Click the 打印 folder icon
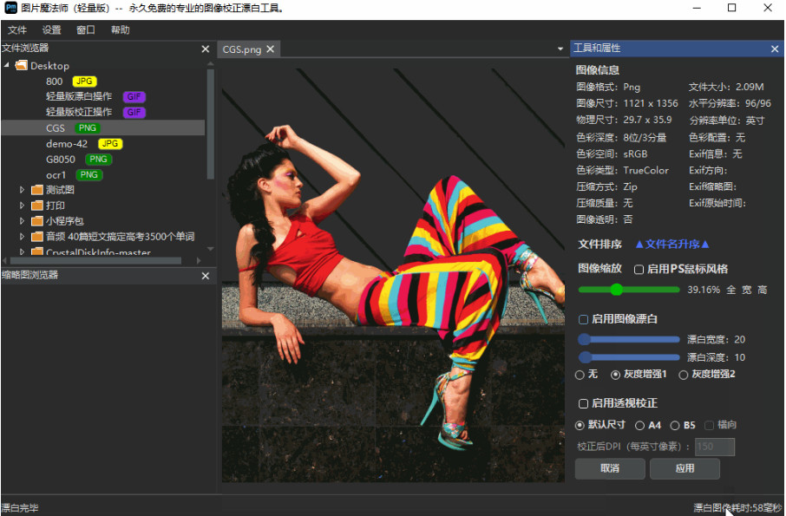 [37, 206]
